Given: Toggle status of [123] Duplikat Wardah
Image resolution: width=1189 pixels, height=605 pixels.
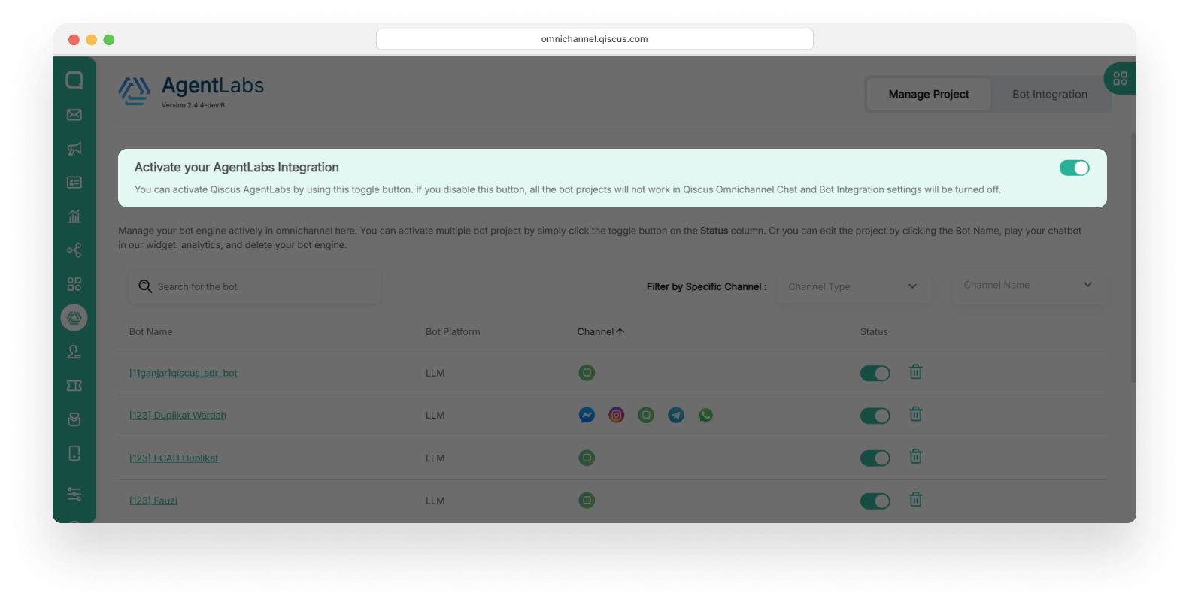Looking at the screenshot, I should pyautogui.click(x=875, y=416).
